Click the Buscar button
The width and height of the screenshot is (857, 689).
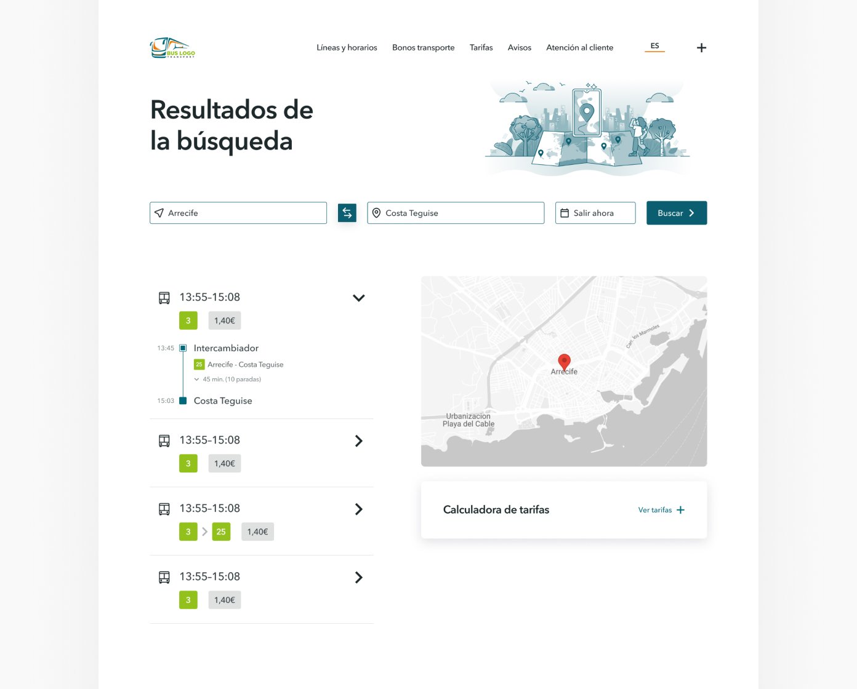point(677,213)
